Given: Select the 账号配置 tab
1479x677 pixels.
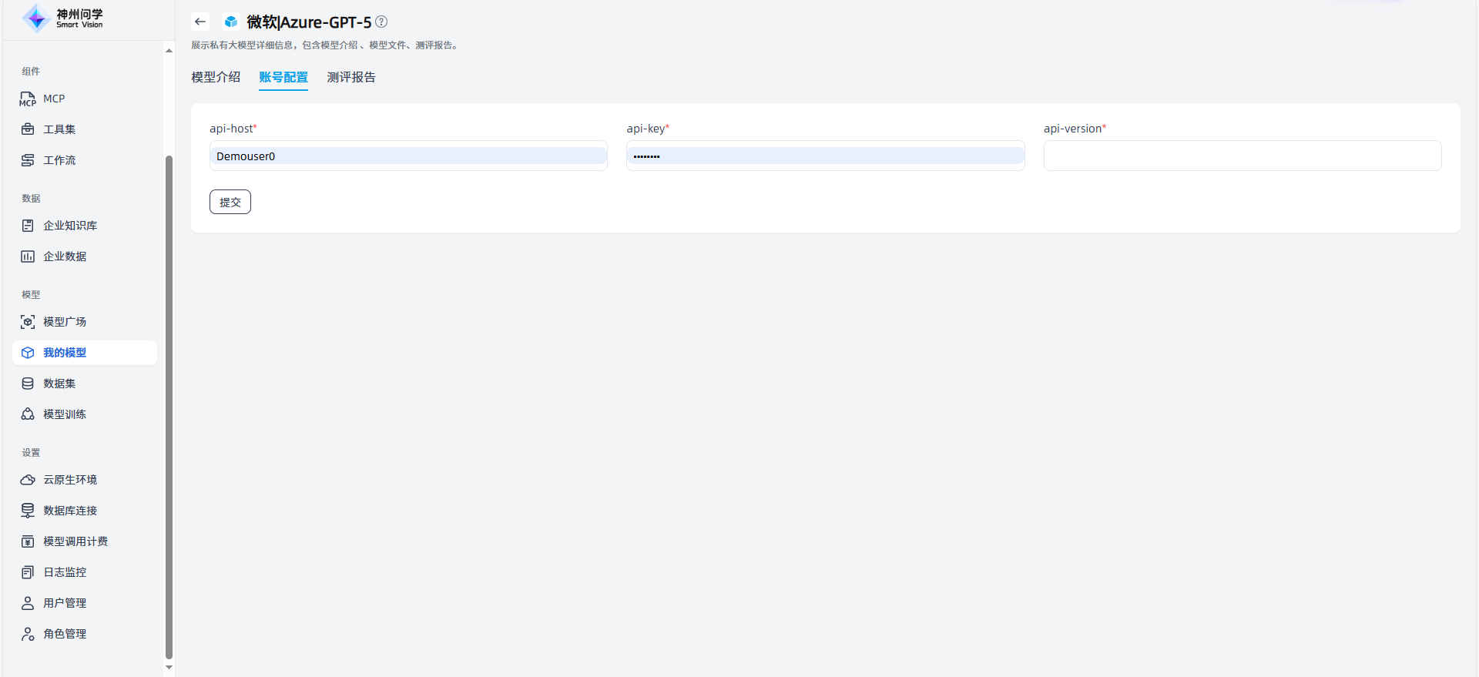Looking at the screenshot, I should point(283,77).
